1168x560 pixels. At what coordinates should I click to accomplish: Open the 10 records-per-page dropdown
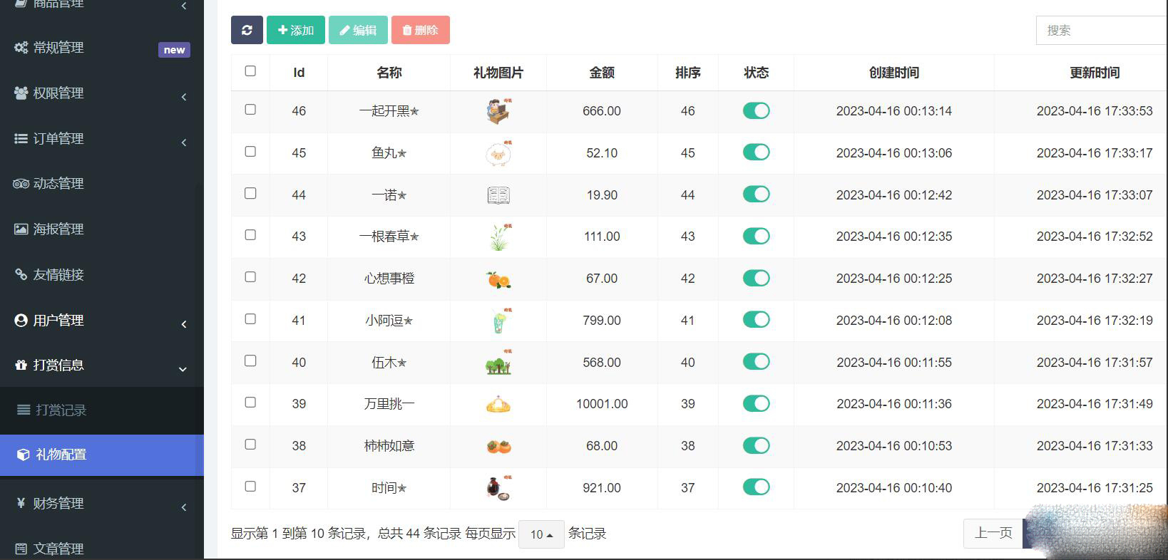tap(542, 534)
